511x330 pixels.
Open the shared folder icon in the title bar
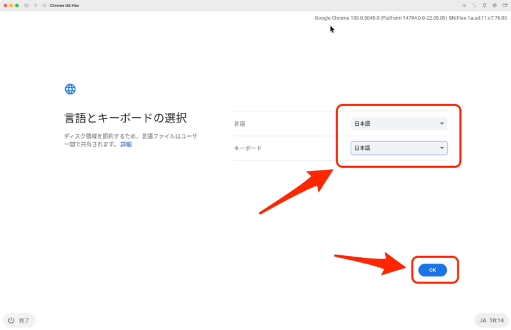tap(505, 5)
